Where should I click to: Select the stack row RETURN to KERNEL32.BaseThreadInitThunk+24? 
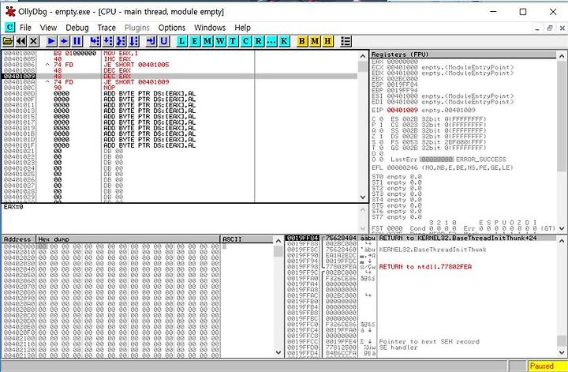(420, 239)
